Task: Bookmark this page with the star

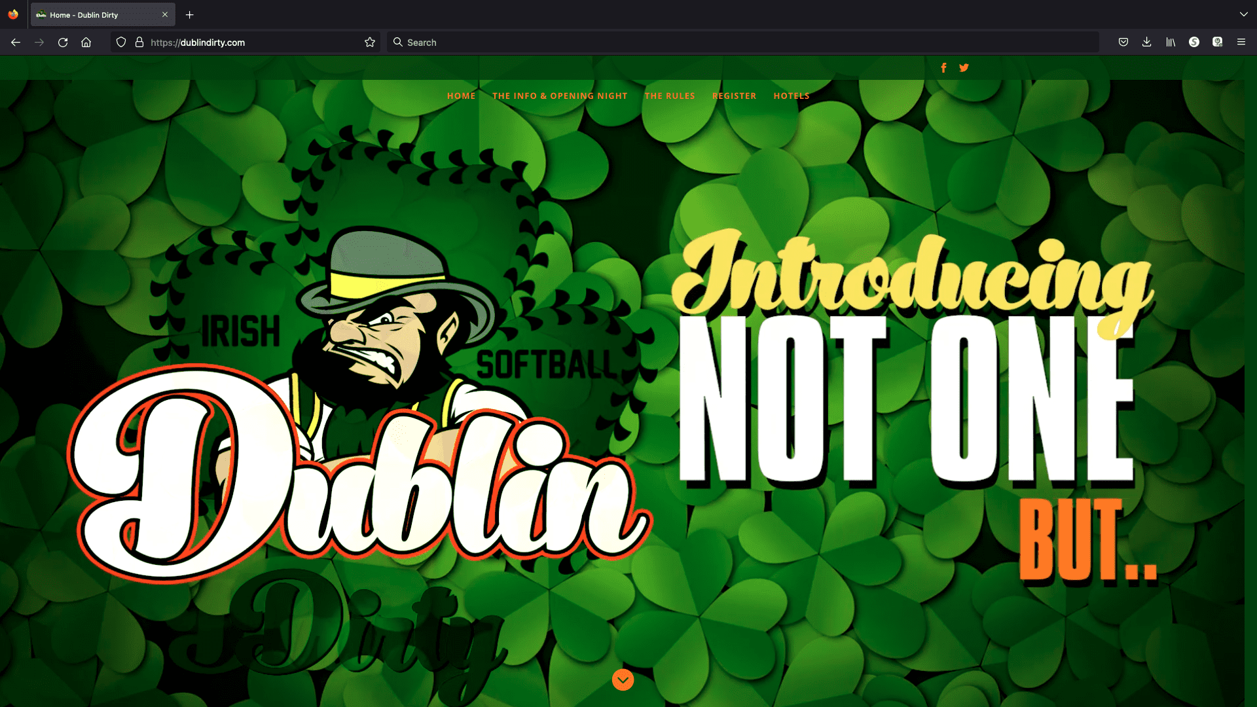Action: tap(370, 43)
